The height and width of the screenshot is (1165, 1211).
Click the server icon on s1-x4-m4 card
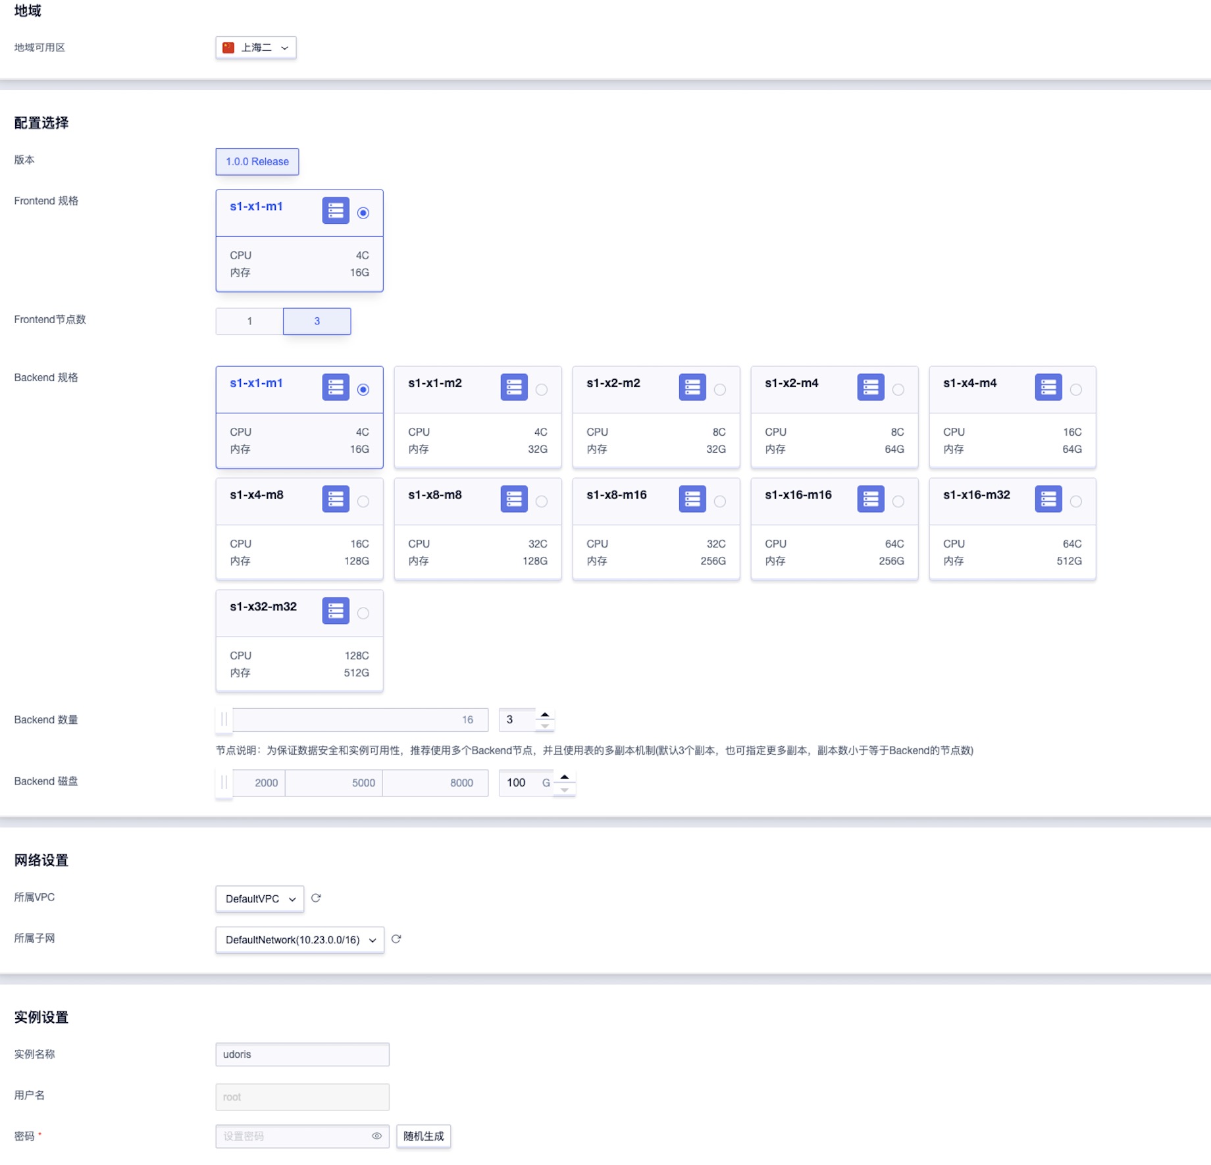[x=1048, y=388]
